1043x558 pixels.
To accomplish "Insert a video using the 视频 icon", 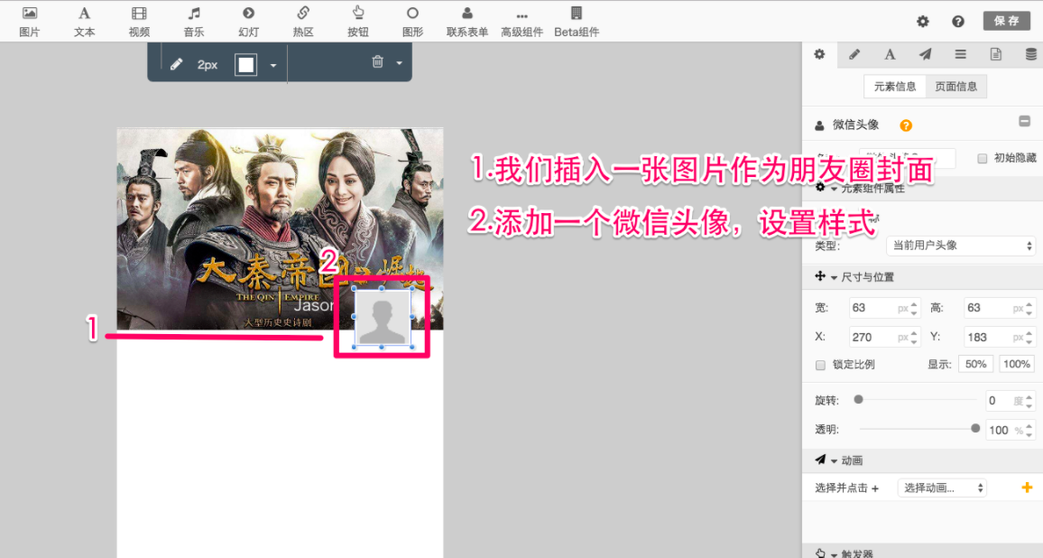I will 139,21.
